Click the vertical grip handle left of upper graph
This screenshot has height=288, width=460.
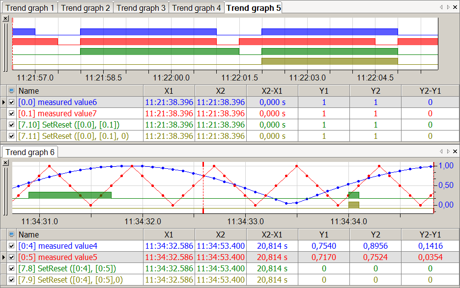[x=5, y=47]
